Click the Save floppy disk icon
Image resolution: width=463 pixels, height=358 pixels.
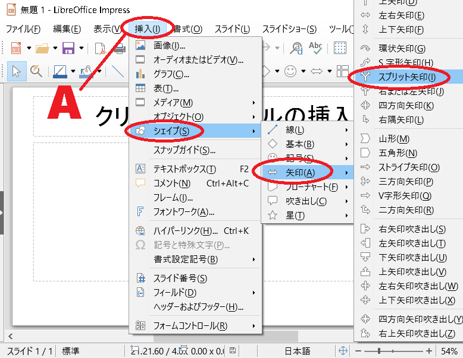point(68,48)
